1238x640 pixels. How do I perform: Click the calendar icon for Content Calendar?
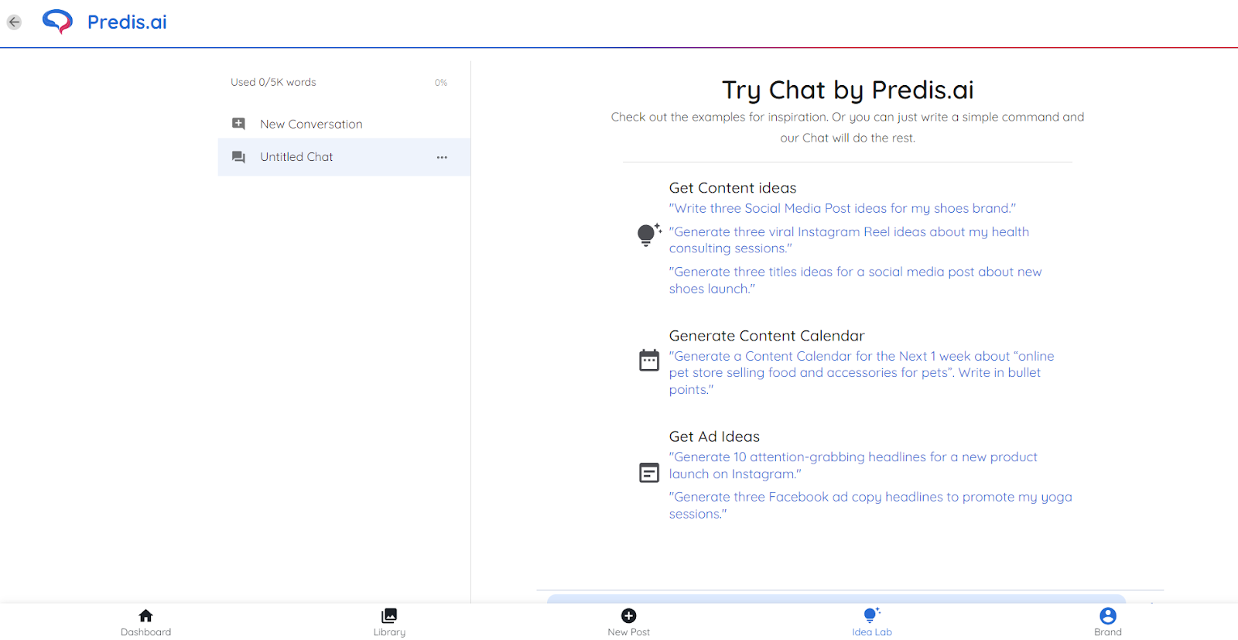point(649,360)
